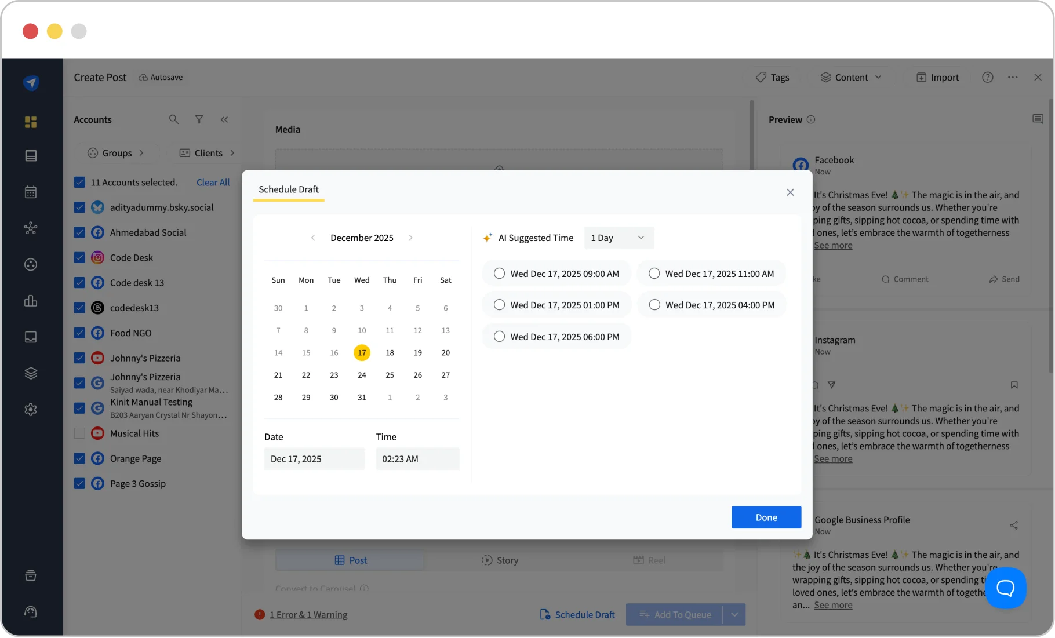
Task: Open the inbox icon in the sidebar
Action: pos(31,337)
